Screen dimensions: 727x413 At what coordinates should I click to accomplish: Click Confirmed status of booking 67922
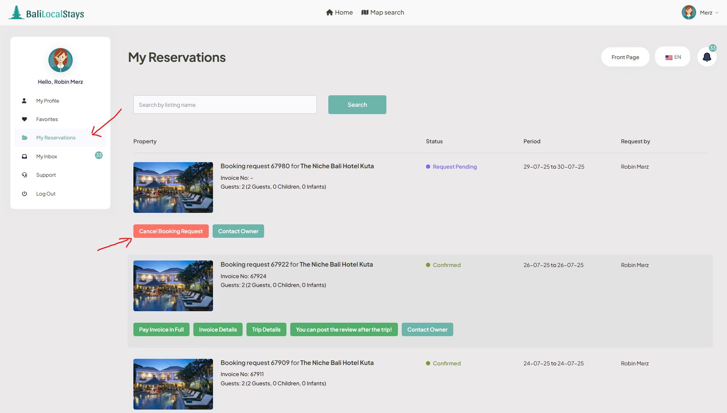[446, 265]
